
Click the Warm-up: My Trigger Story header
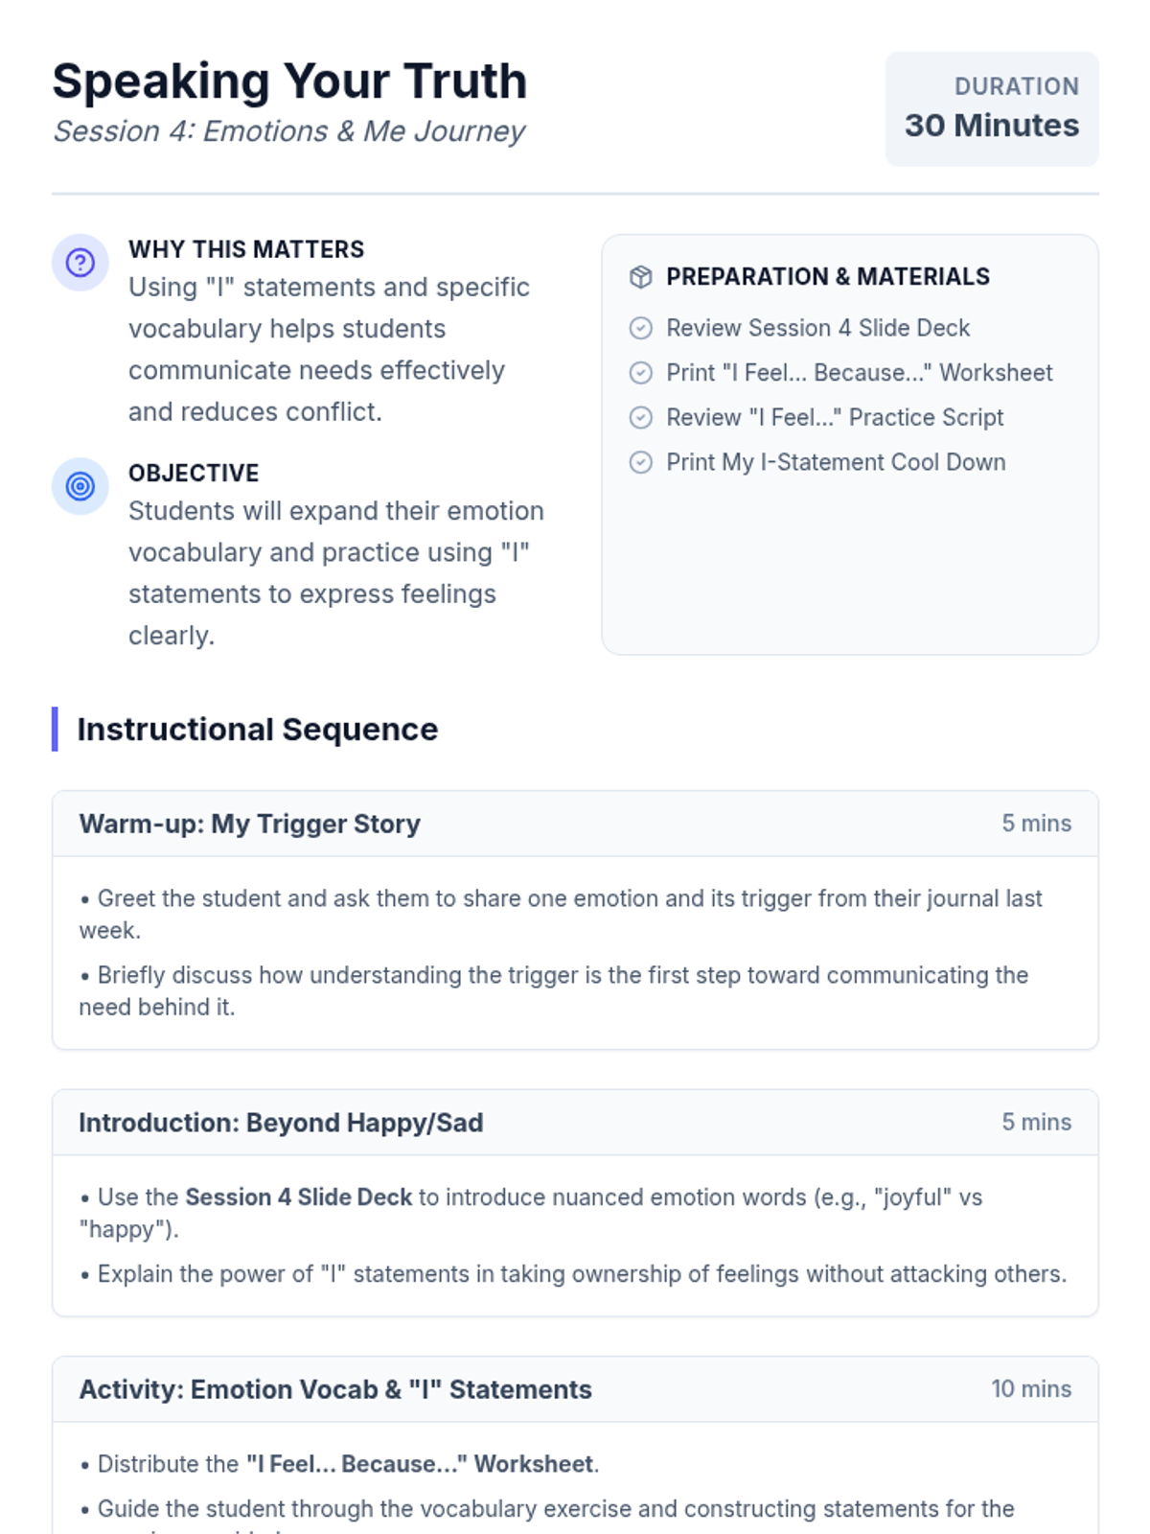(x=249, y=824)
